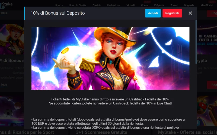Click the Tutto filter tab at top left

click(4, 13)
